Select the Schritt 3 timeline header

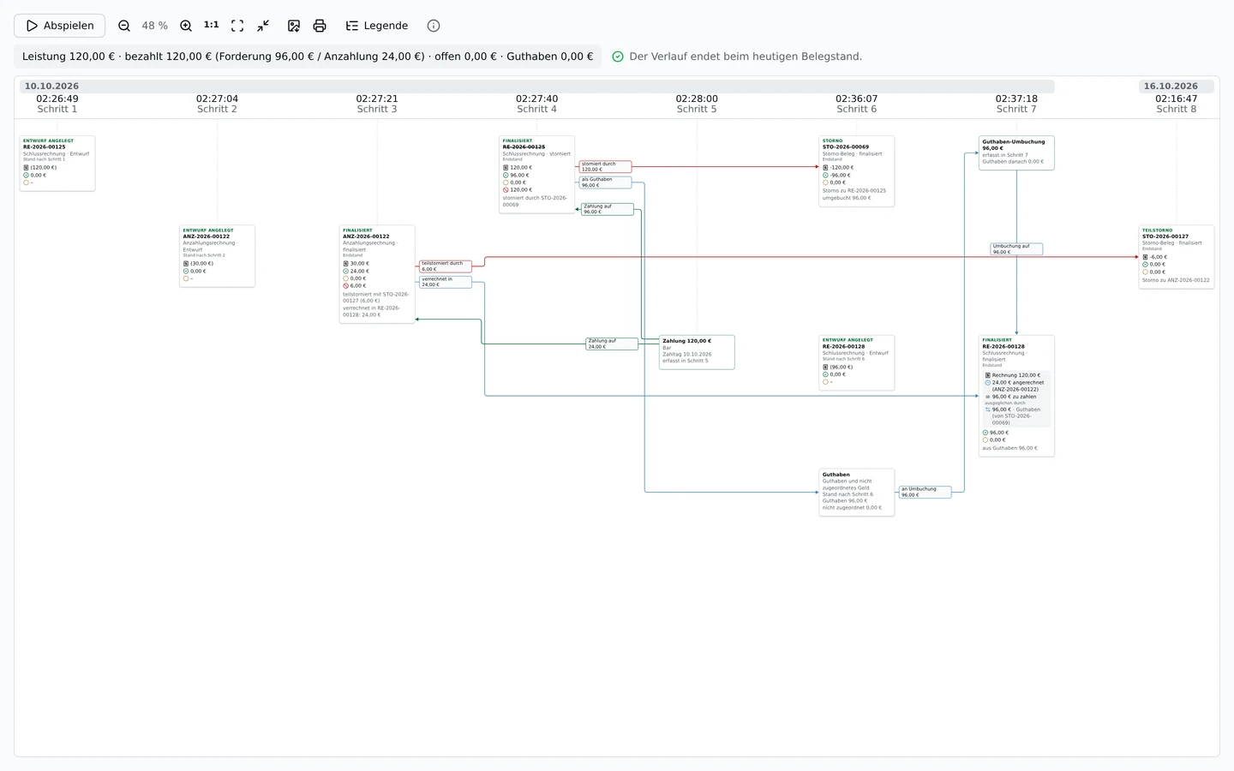tap(377, 104)
